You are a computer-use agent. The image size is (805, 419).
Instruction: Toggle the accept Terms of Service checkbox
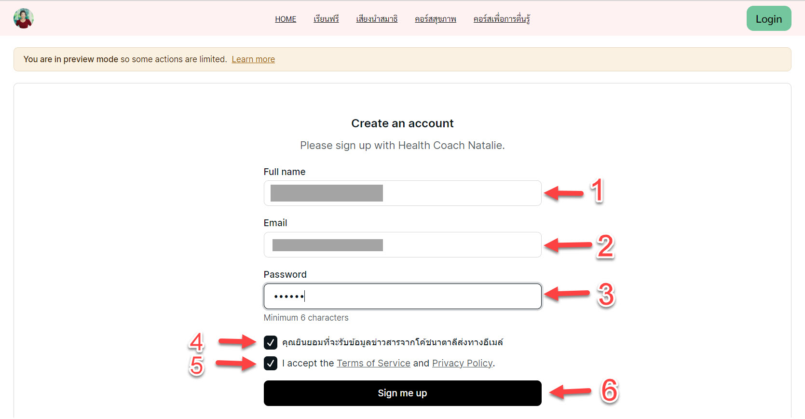(x=271, y=363)
